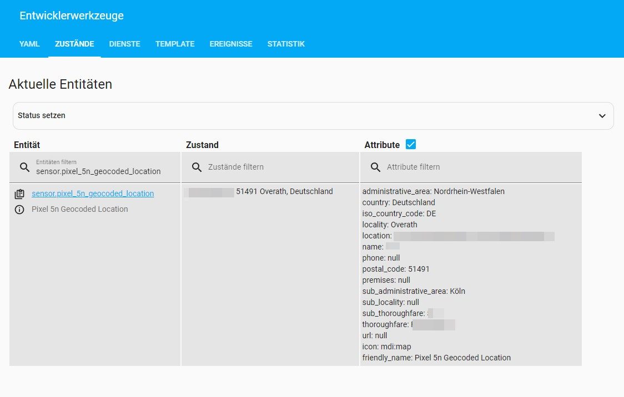Click the url: null attribute

[375, 335]
